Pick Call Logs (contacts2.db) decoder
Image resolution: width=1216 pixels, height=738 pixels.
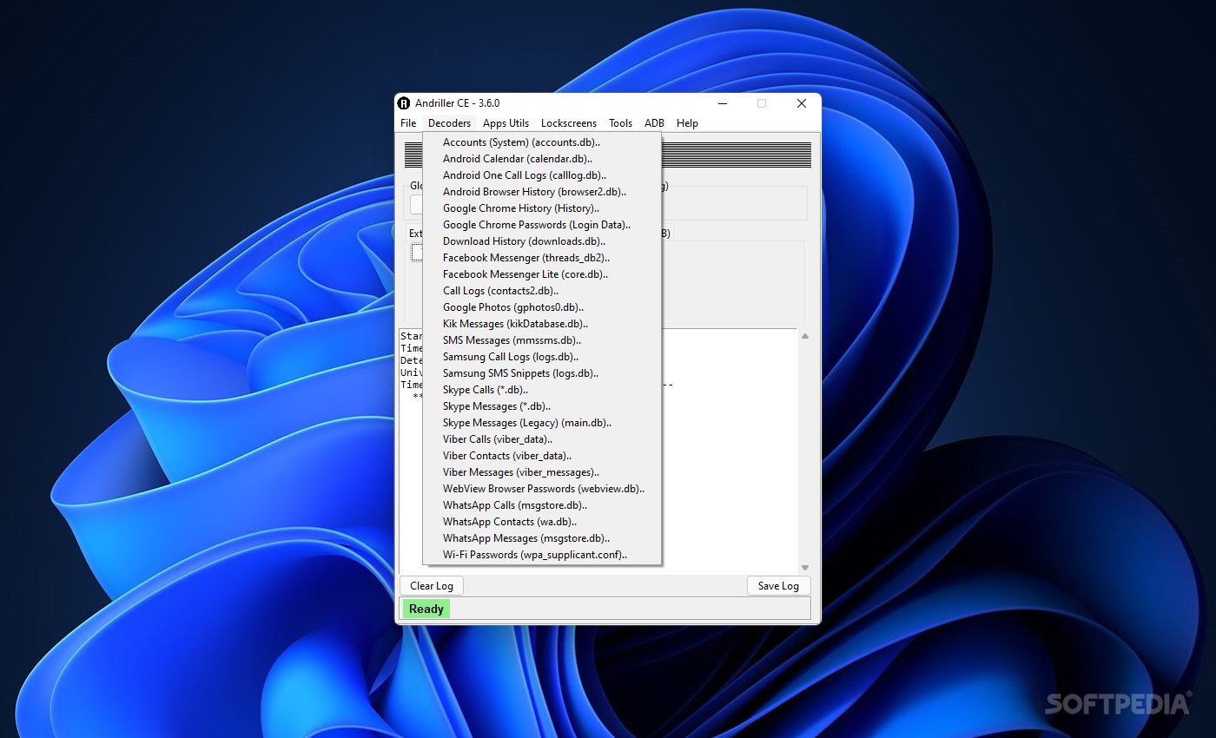point(542,291)
